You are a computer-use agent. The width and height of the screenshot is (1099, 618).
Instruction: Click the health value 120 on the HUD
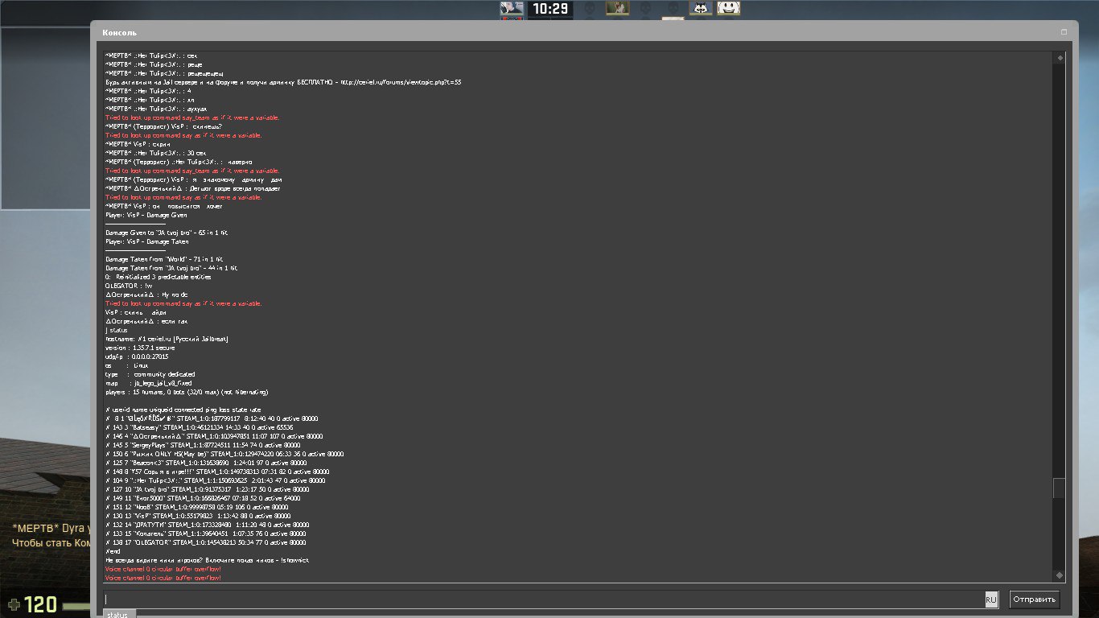[x=41, y=605]
